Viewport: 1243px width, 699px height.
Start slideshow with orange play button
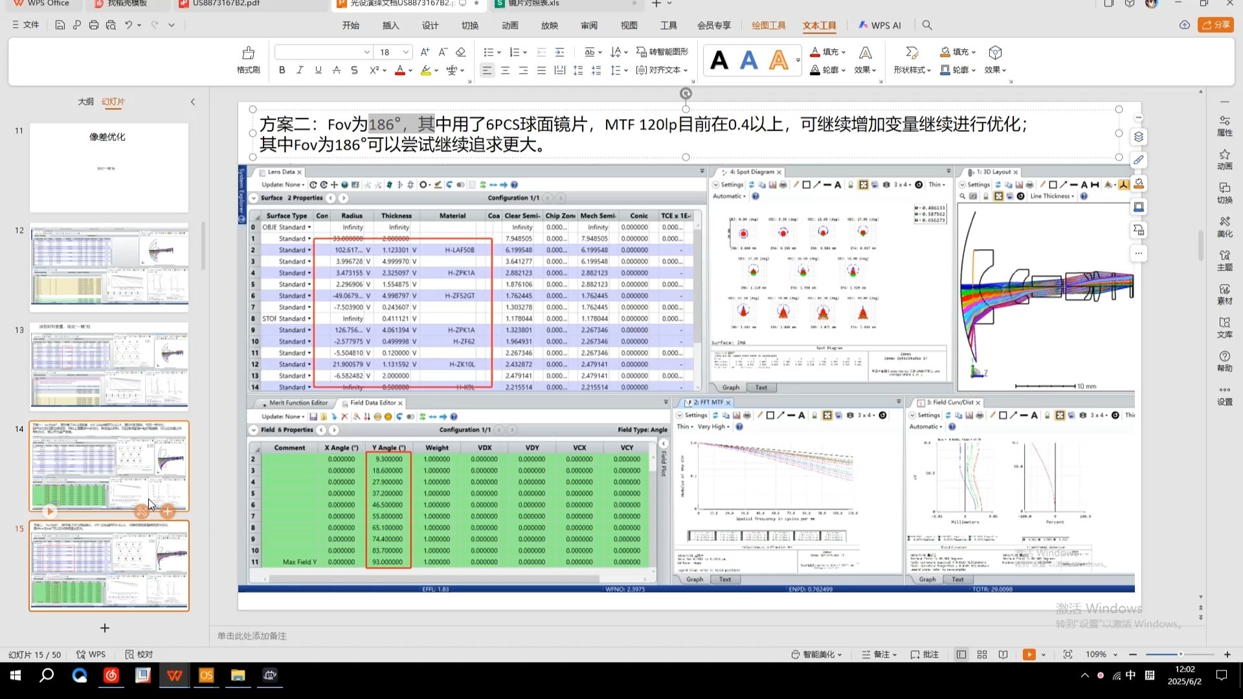pyautogui.click(x=1029, y=654)
